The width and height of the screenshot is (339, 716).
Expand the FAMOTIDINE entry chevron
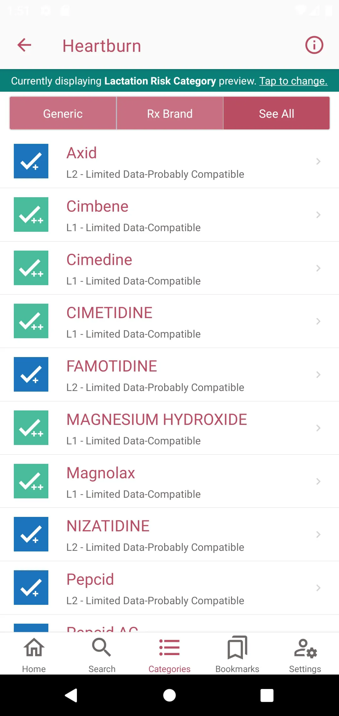(x=318, y=375)
